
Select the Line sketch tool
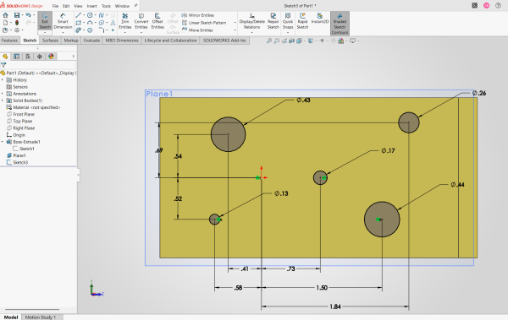tap(78, 15)
